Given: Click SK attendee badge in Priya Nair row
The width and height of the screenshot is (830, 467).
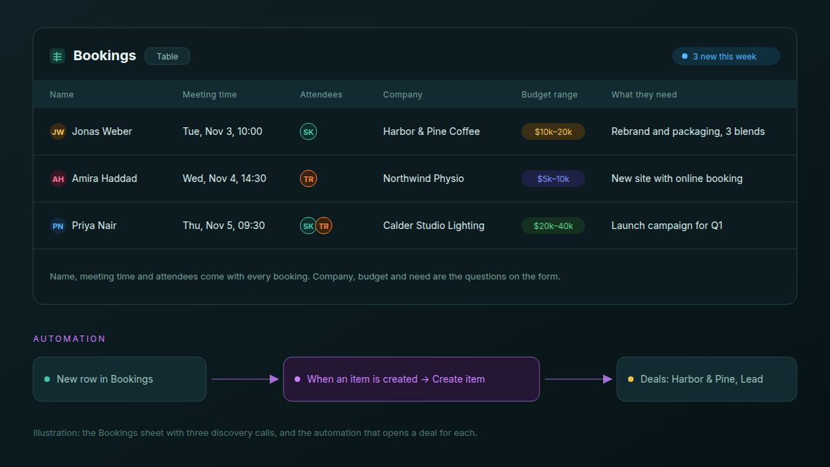Looking at the screenshot, I should 308,226.
